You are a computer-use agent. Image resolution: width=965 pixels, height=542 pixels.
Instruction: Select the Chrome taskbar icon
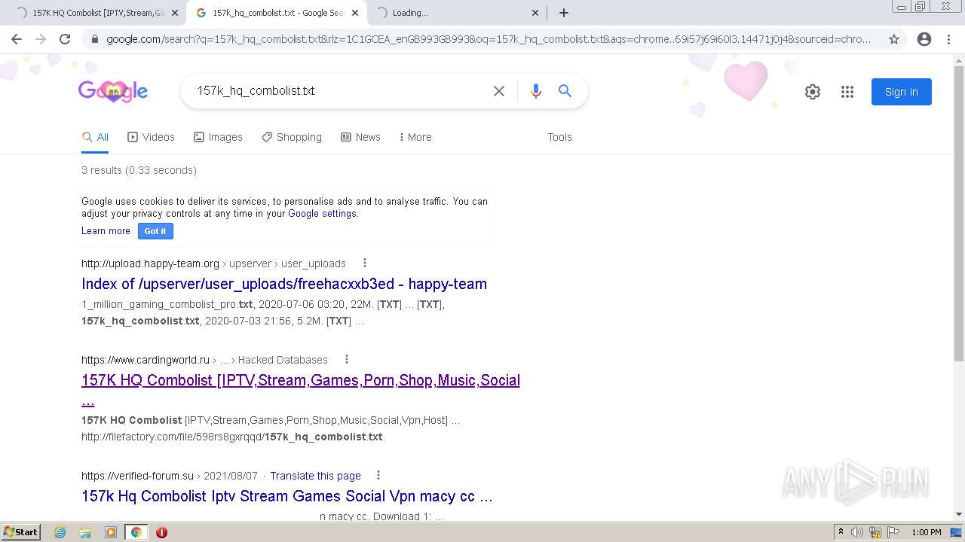pos(136,532)
